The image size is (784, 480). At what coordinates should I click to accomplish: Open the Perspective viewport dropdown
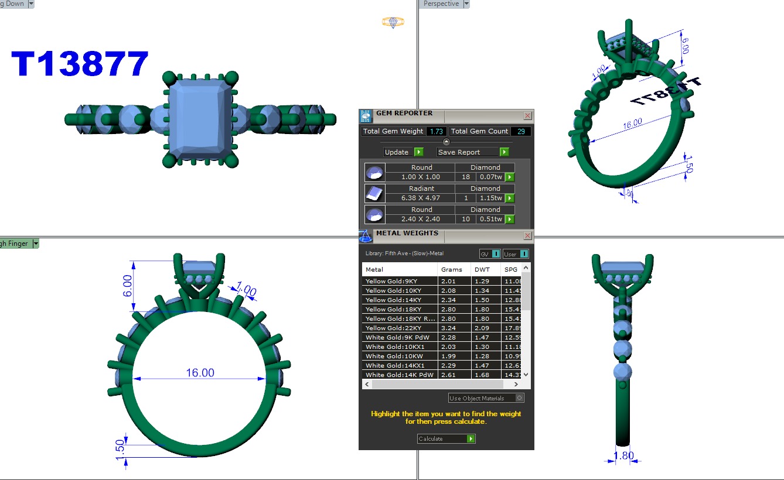[466, 4]
